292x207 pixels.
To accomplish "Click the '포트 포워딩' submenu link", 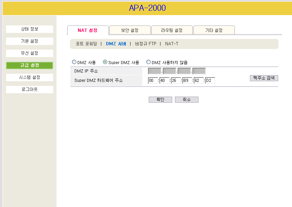I will (86, 44).
